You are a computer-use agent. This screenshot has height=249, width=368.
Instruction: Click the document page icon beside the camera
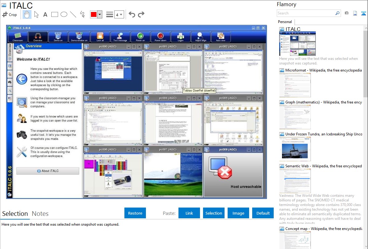point(355,13)
